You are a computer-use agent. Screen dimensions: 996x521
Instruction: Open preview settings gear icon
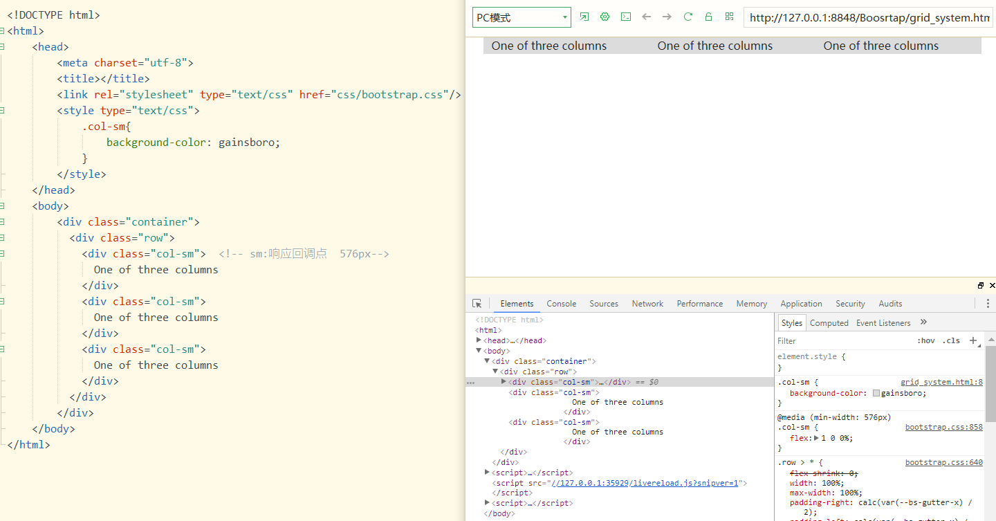tap(605, 17)
